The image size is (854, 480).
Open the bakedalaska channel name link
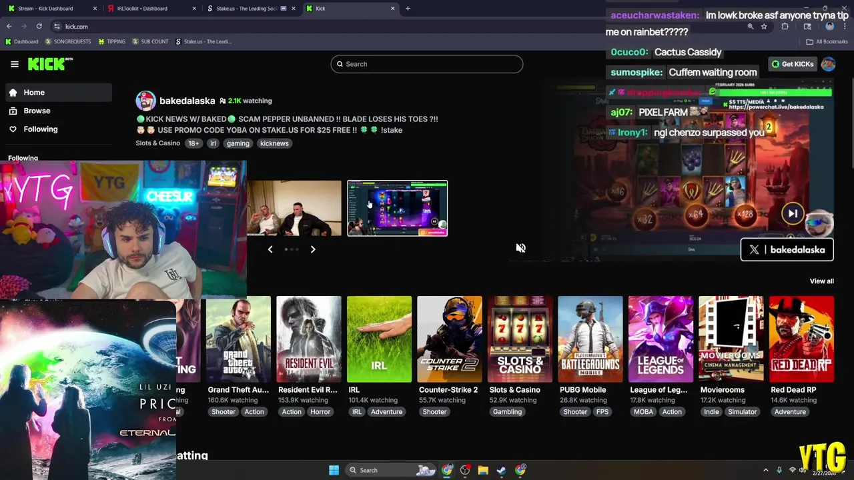point(187,101)
